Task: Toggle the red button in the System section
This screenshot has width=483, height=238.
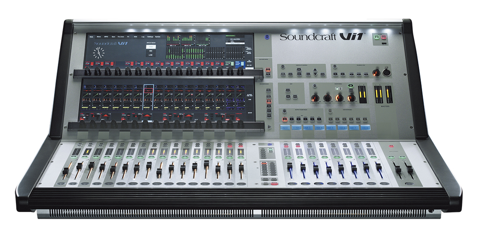Action: point(383,37)
